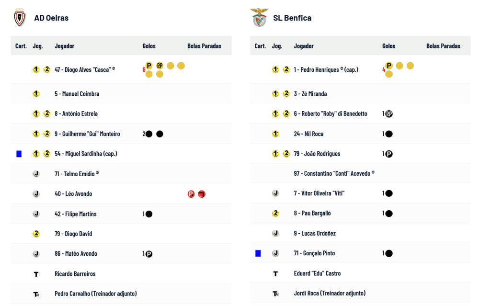
Task: Click Léo Avondo's red penalty save icon
Action: tap(191, 194)
